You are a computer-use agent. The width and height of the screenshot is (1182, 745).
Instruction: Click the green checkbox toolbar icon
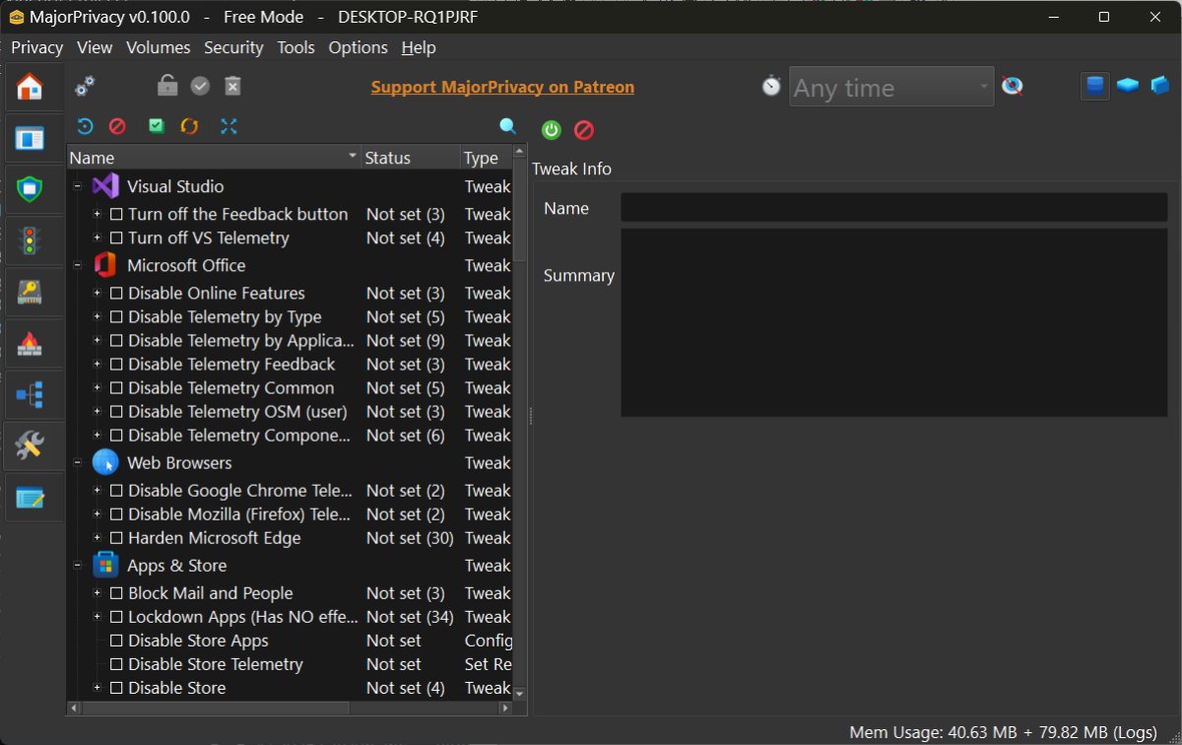pos(157,126)
